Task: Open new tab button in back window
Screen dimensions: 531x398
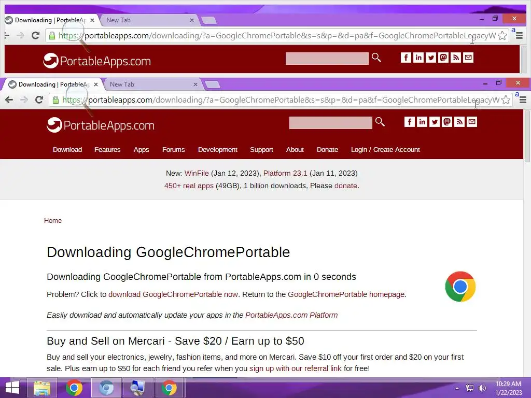Action: [x=209, y=20]
